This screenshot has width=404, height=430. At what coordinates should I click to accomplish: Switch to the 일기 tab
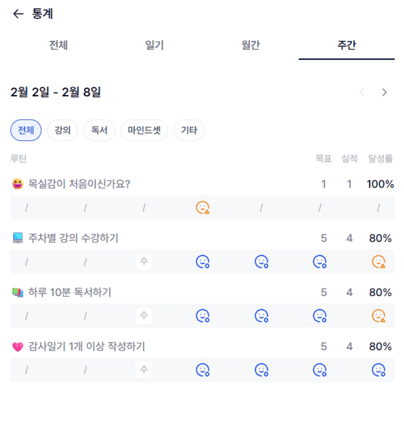154,45
